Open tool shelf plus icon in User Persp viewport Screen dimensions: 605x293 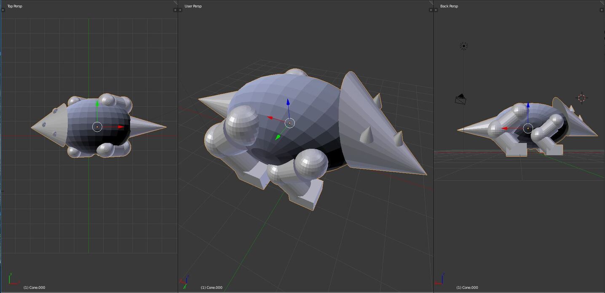coord(181,10)
